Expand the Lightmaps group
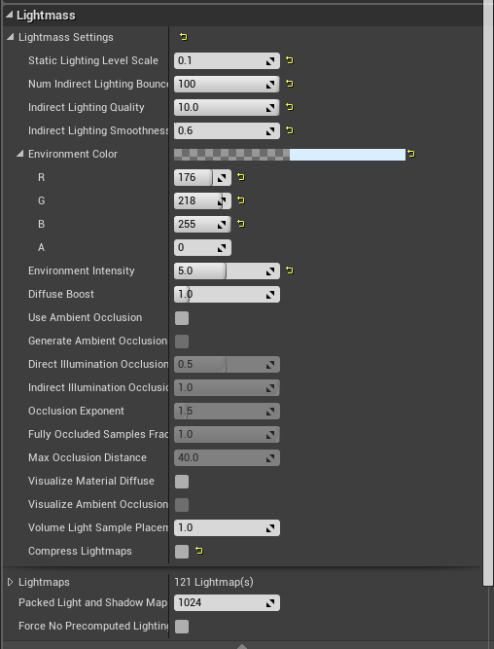This screenshot has width=494, height=649. click(11, 582)
